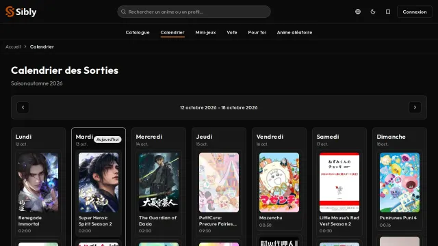Open Little Mouse's Red Vest poster
Image resolution: width=438 pixels, height=246 pixels.
click(339, 182)
